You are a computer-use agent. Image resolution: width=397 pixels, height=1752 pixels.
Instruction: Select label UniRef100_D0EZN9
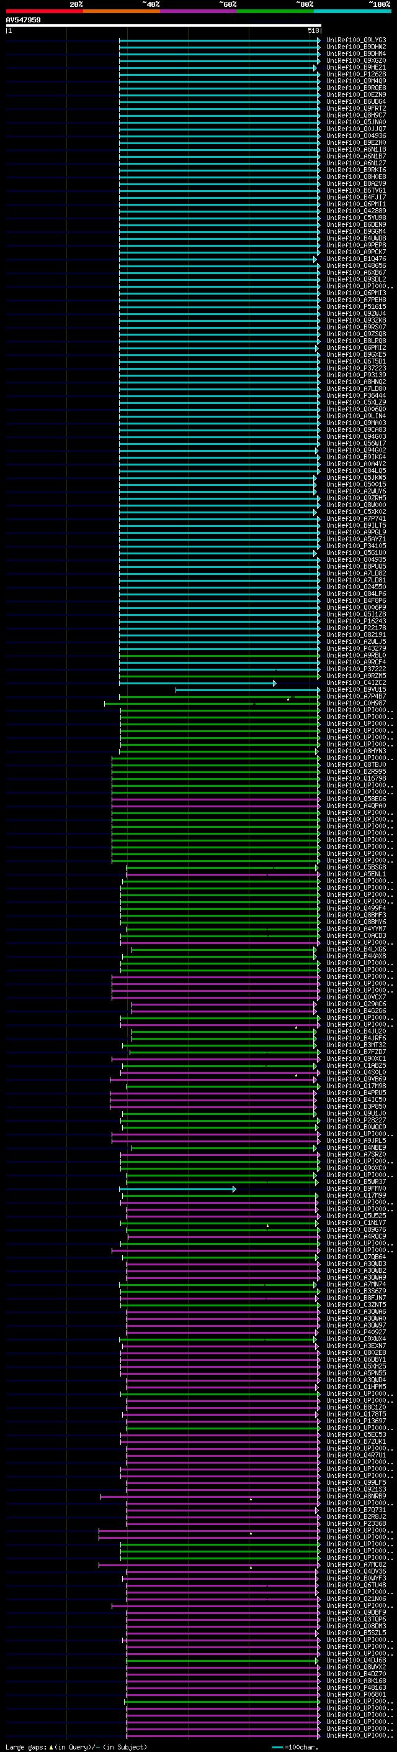[356, 94]
